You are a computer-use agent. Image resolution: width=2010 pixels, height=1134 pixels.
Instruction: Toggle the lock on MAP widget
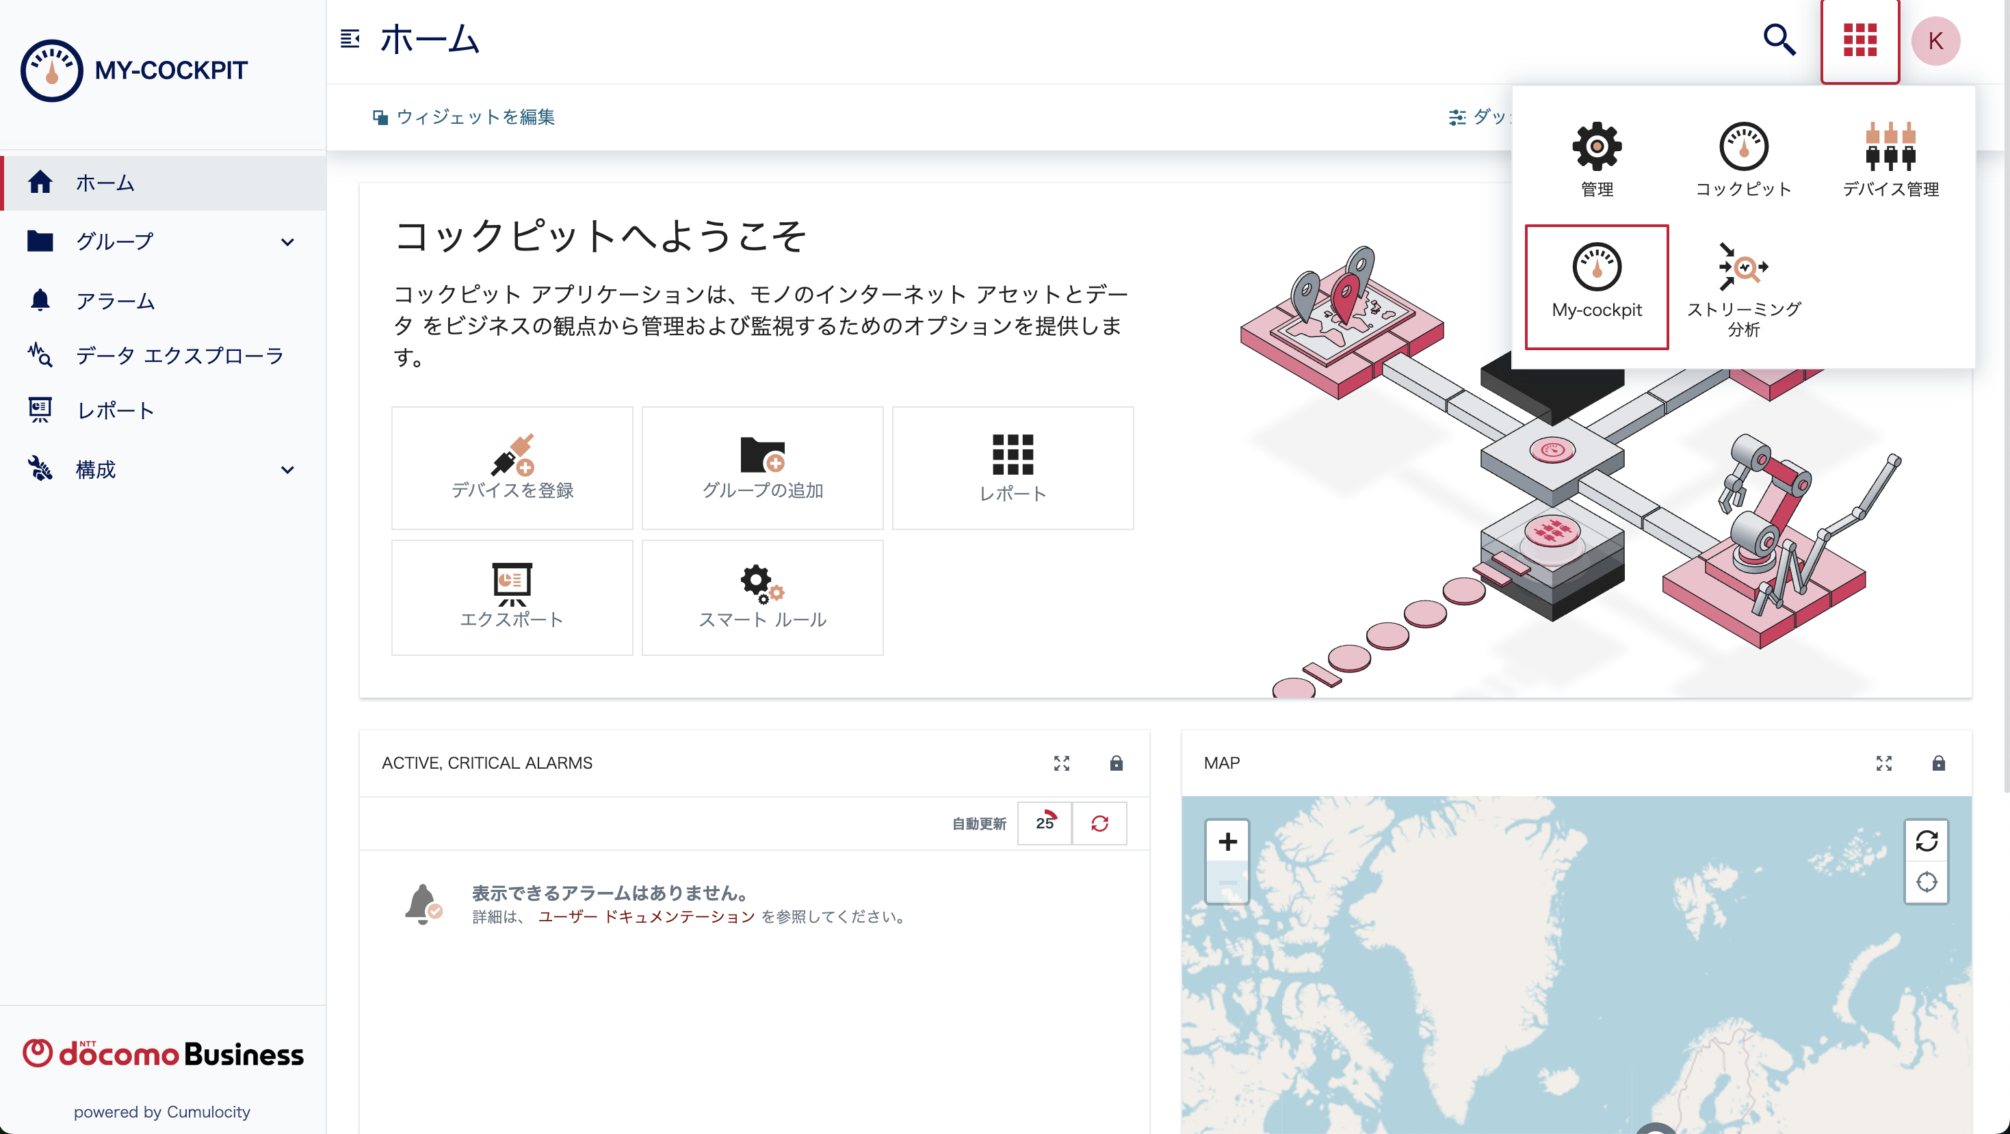pos(1938,763)
